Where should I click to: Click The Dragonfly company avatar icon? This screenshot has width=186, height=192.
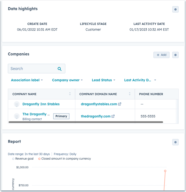point(17,116)
